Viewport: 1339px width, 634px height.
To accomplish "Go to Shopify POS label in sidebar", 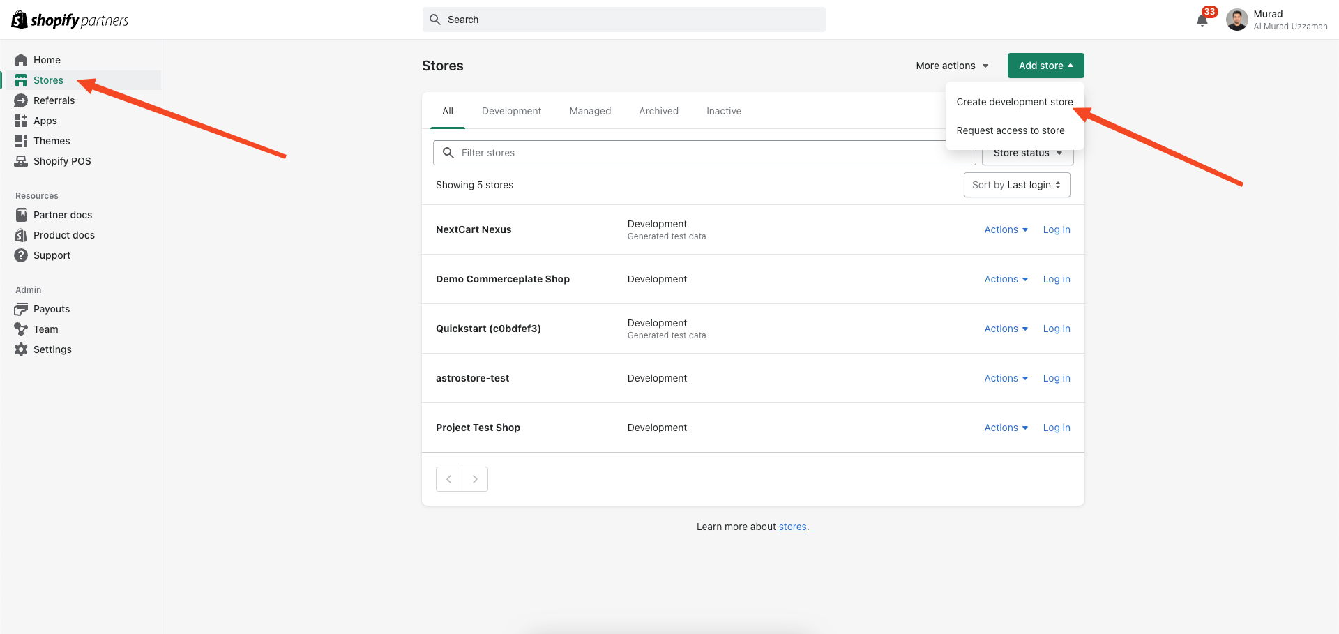I will tap(62, 161).
